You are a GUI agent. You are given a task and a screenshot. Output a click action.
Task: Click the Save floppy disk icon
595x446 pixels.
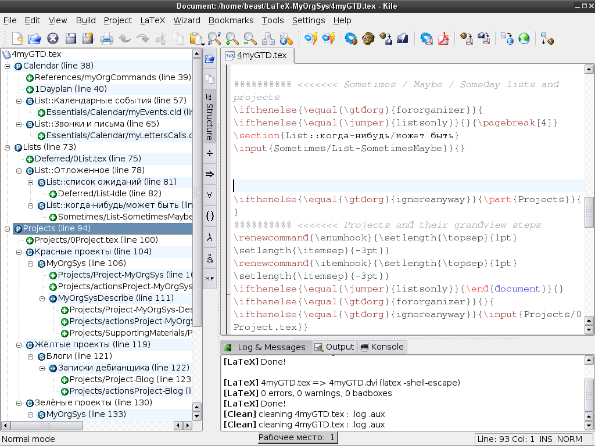tap(71, 39)
